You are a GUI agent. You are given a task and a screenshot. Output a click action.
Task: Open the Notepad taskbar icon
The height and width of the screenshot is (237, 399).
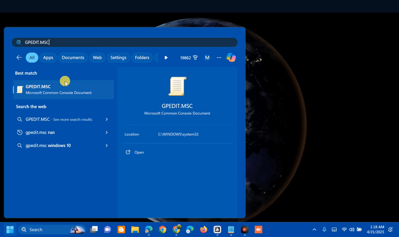pyautogui.click(x=231, y=230)
